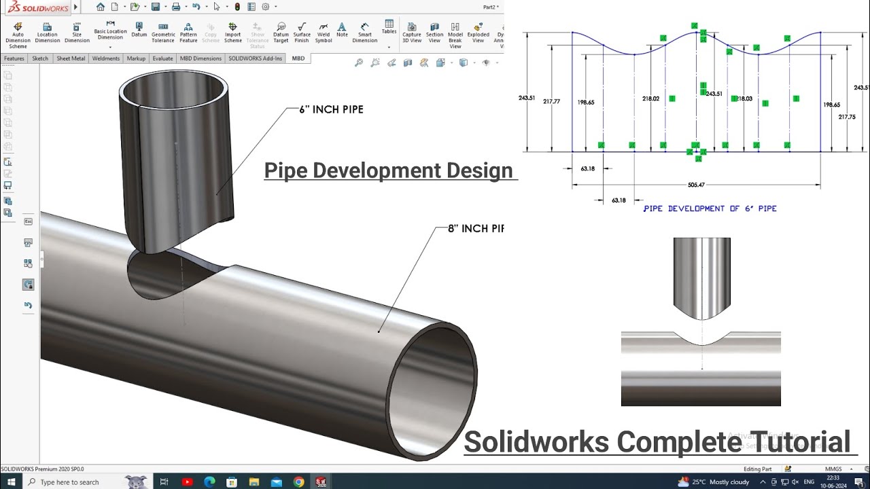Click Basic Location Dimension tool
The width and height of the screenshot is (870, 489).
(110, 31)
